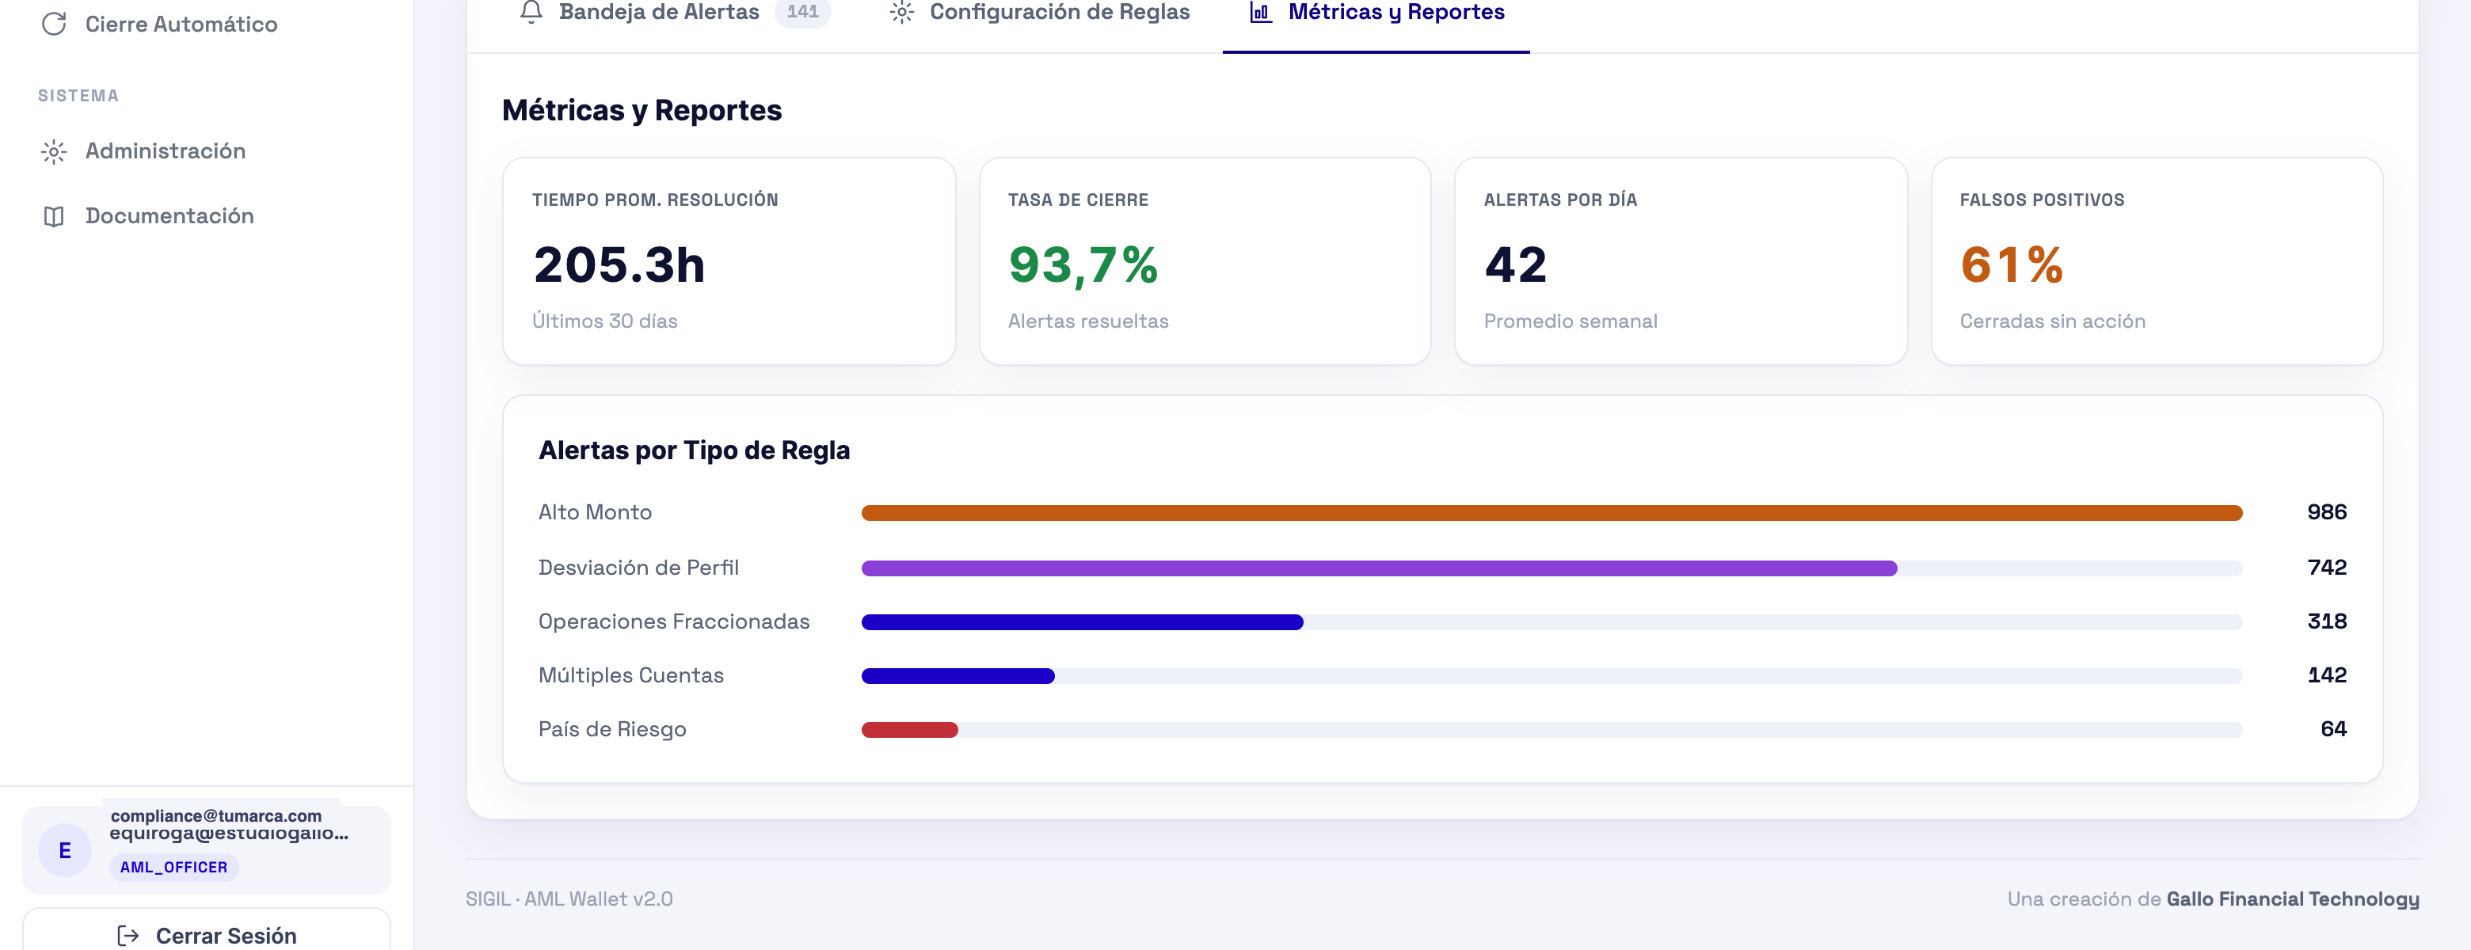Switch to Configuración de Reglas tab
Viewport: 2471px width, 950px height.
point(1040,13)
